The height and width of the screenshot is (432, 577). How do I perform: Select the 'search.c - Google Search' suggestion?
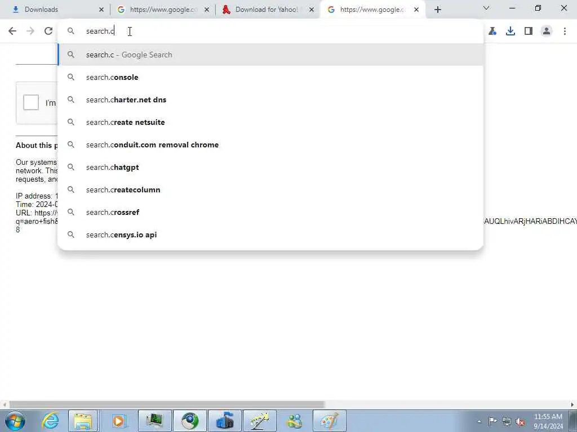click(270, 55)
